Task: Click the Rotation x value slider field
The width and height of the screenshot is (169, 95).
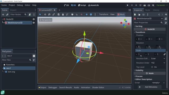Action: click(140, 47)
